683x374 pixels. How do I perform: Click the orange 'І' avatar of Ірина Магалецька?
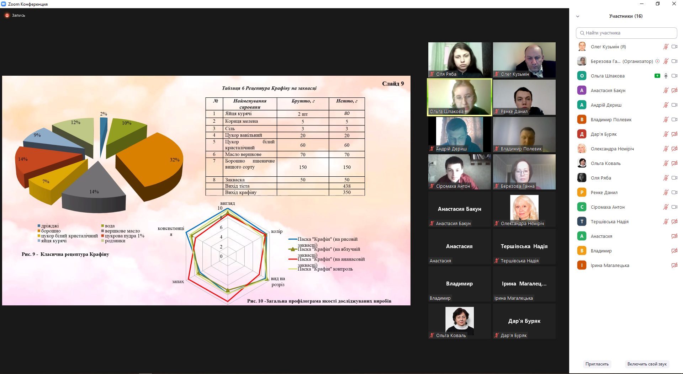pos(582,265)
